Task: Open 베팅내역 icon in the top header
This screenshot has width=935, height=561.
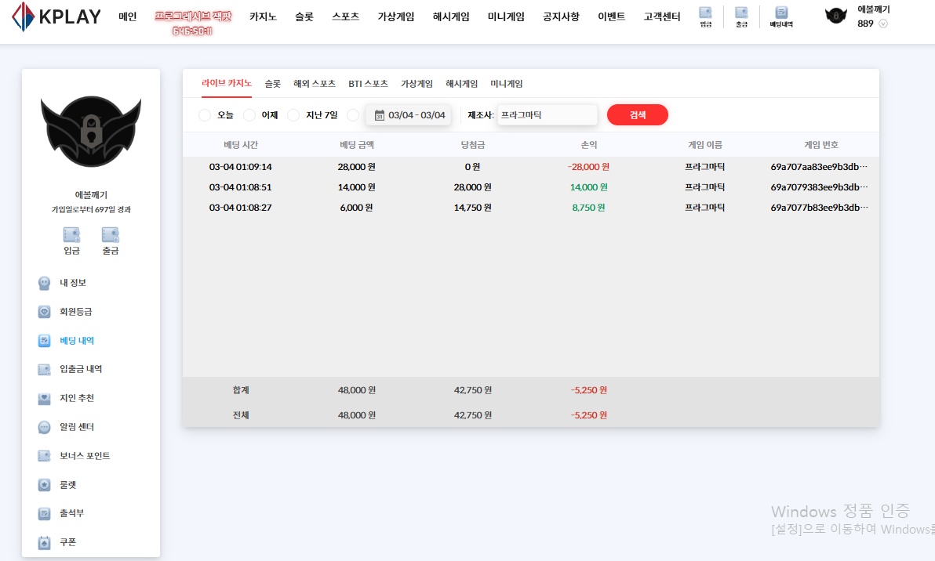Action: [x=781, y=16]
